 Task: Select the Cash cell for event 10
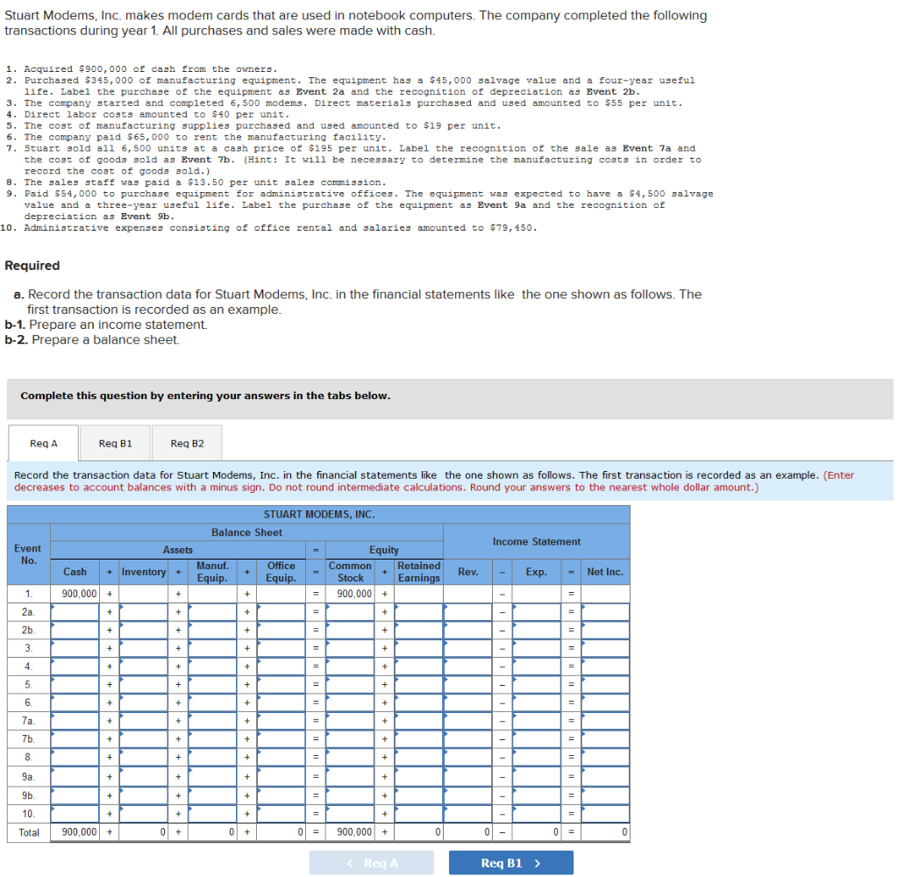[x=75, y=813]
